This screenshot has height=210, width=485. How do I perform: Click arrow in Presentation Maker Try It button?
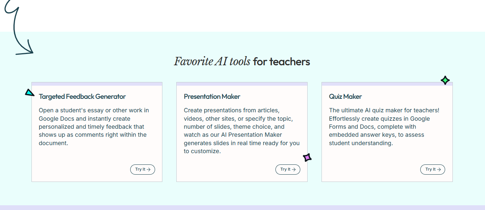point(294,170)
